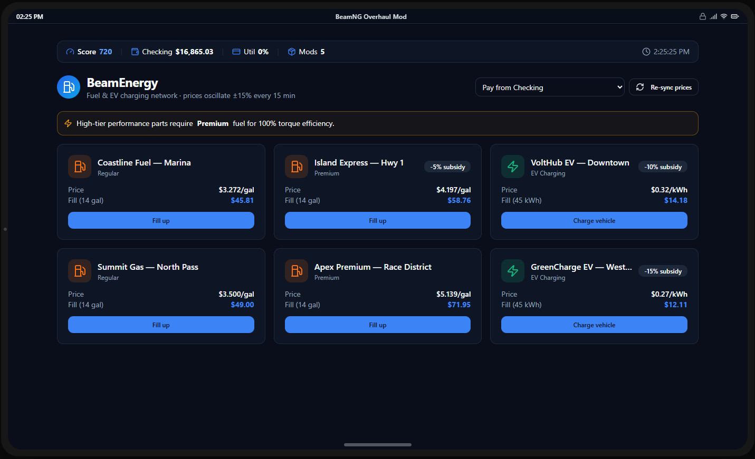Image resolution: width=755 pixels, height=459 pixels.
Task: Click the bold Premium word in notice
Action: [x=213, y=123]
